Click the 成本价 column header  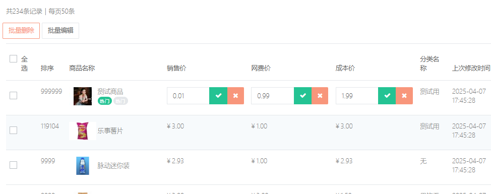coord(345,68)
